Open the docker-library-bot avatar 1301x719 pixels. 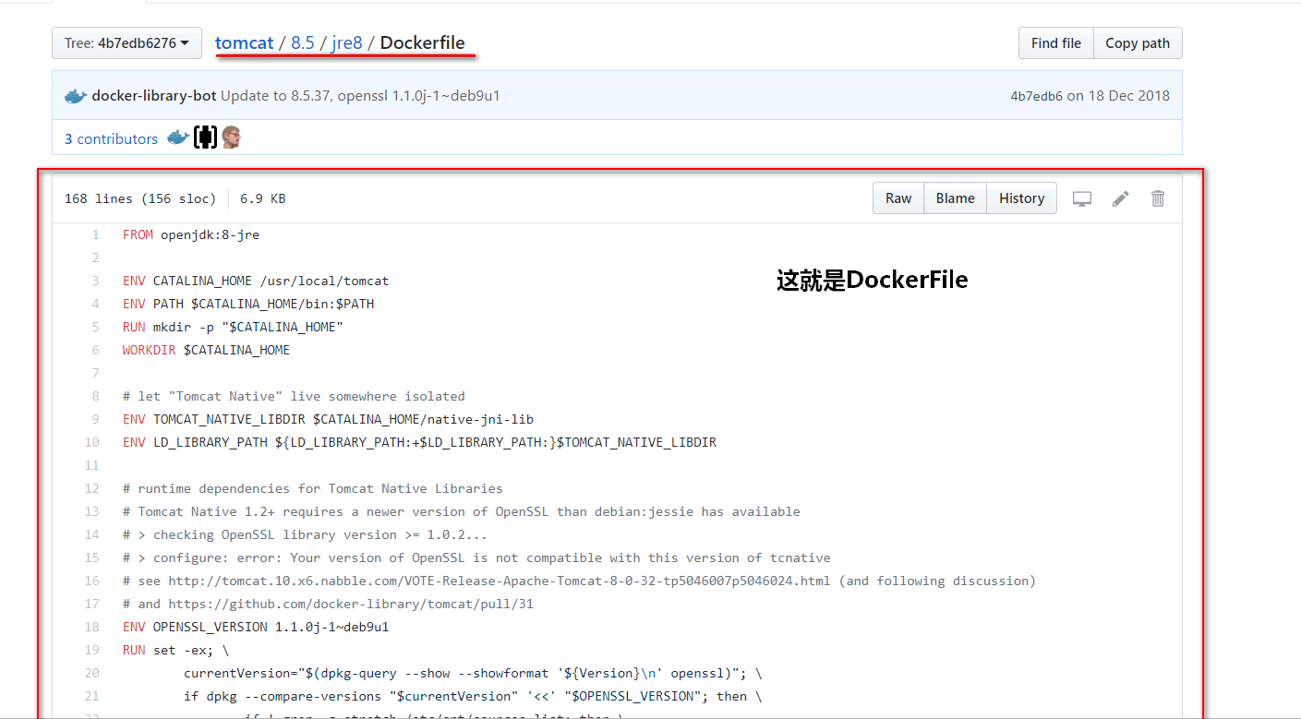click(75, 95)
